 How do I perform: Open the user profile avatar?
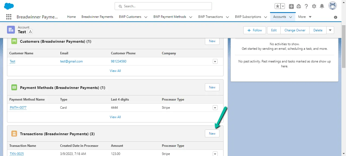pyautogui.click(x=332, y=6)
